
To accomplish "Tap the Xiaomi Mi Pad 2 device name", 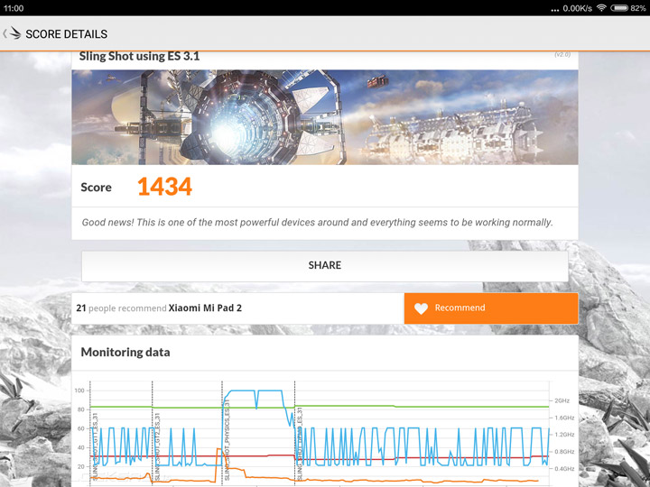I will (x=205, y=308).
